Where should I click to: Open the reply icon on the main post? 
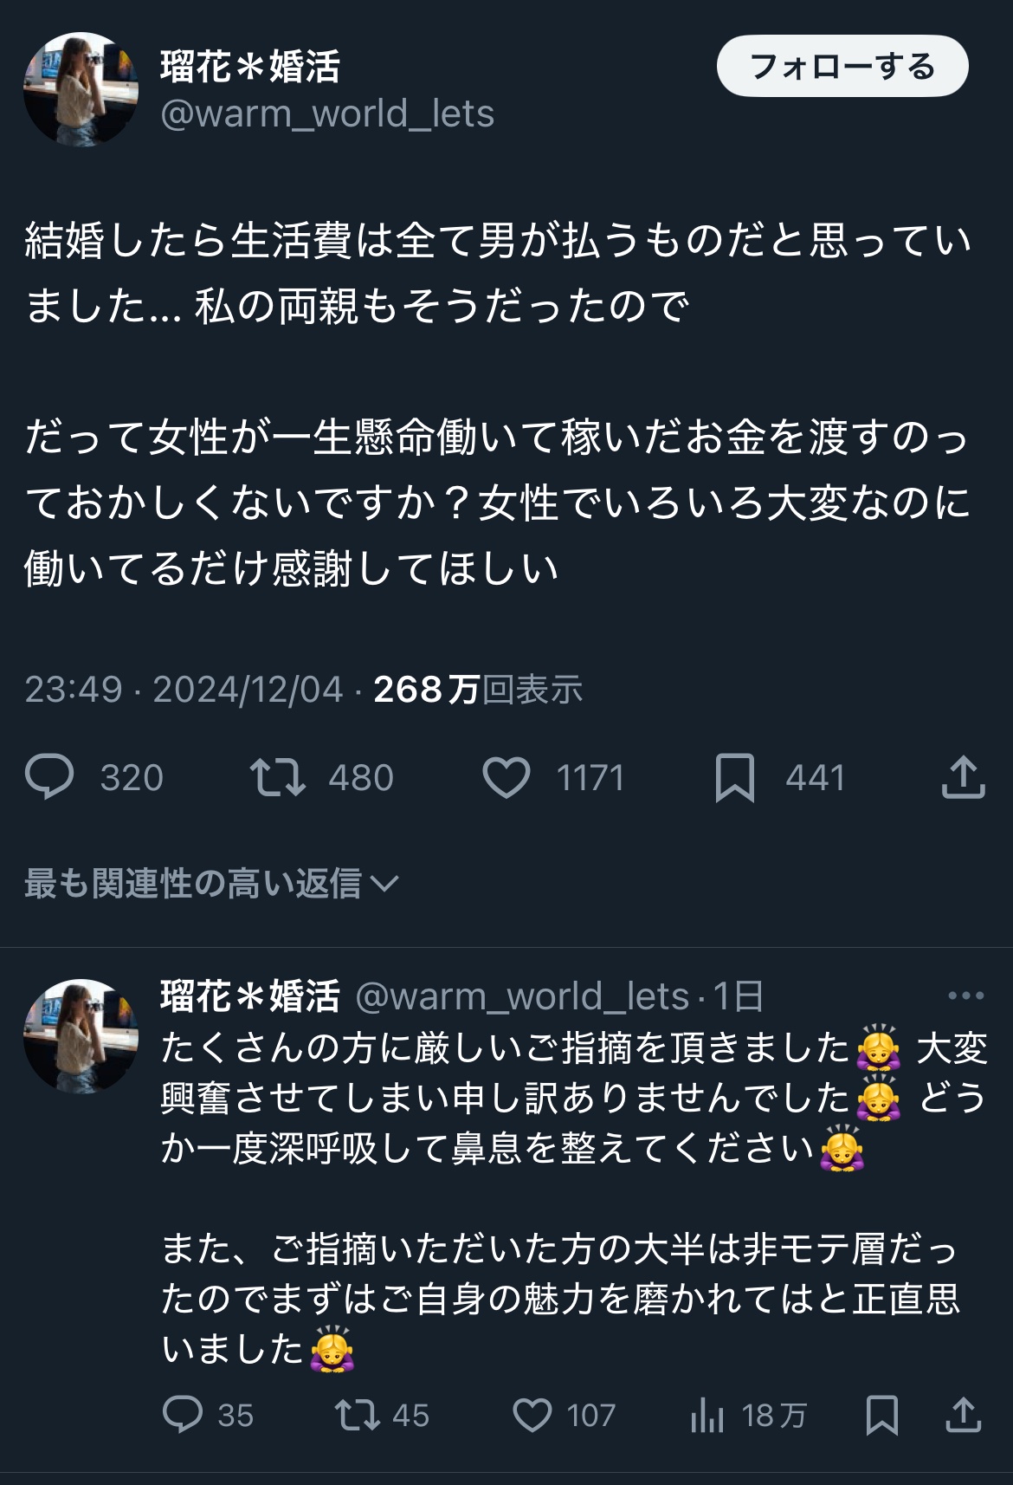click(x=49, y=776)
